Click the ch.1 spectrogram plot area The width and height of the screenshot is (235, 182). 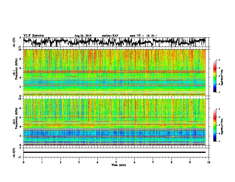click(x=114, y=73)
